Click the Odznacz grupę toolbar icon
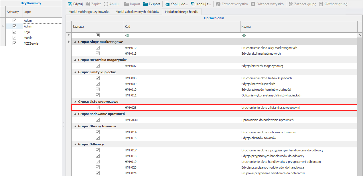Image resolution: width=363 pixels, height=176 pixels. coord(321,4)
